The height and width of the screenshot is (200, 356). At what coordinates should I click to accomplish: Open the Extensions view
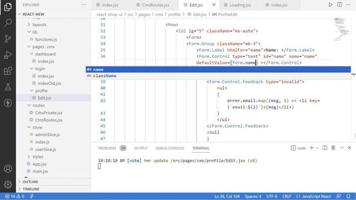coord(8,71)
